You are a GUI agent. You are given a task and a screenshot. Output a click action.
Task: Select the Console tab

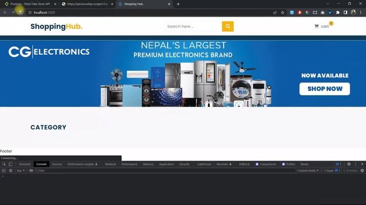point(41,164)
